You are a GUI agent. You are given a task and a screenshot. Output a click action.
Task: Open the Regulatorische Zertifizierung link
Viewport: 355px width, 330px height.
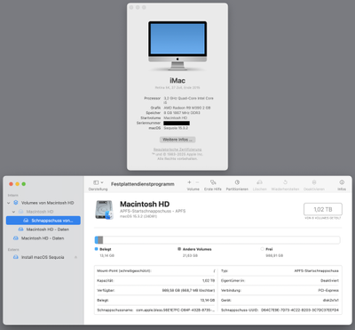tap(177, 149)
